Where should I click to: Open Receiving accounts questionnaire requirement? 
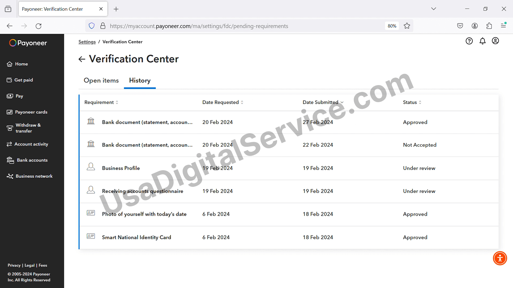coord(143,191)
